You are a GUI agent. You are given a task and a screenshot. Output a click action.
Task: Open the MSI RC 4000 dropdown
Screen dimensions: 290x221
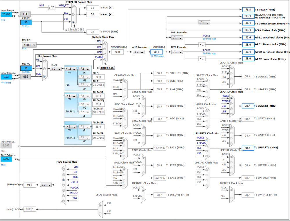pyautogui.click(x=29, y=45)
